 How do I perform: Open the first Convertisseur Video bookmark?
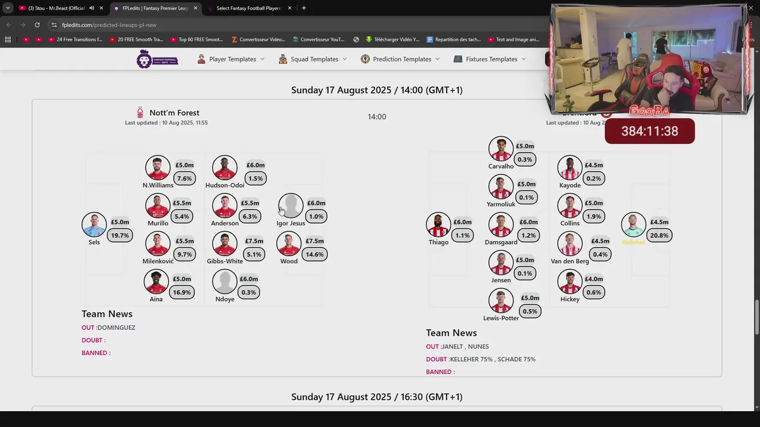tap(258, 40)
